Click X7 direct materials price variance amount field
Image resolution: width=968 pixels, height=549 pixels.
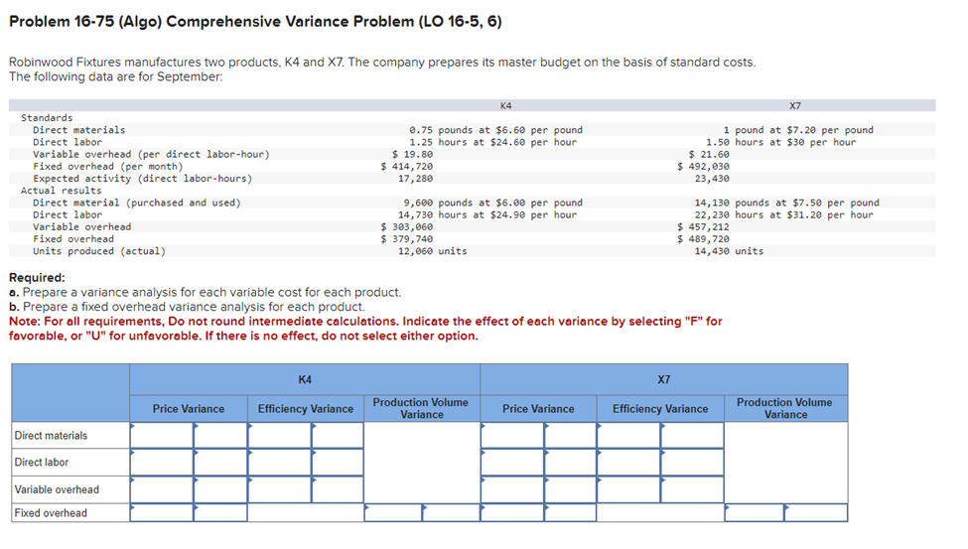click(x=512, y=436)
